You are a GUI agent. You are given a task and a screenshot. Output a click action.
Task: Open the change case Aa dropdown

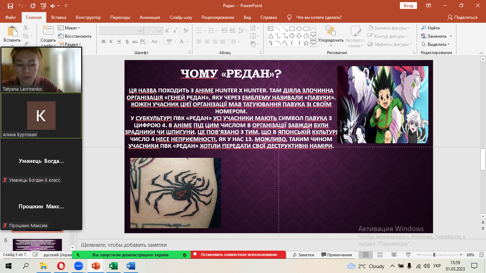[155, 42]
